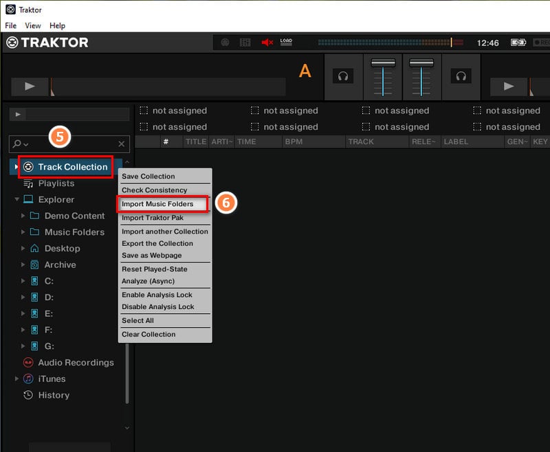This screenshot has height=452, width=550.
Task: Expand the iTunes node arrow
Action: [x=16, y=378]
